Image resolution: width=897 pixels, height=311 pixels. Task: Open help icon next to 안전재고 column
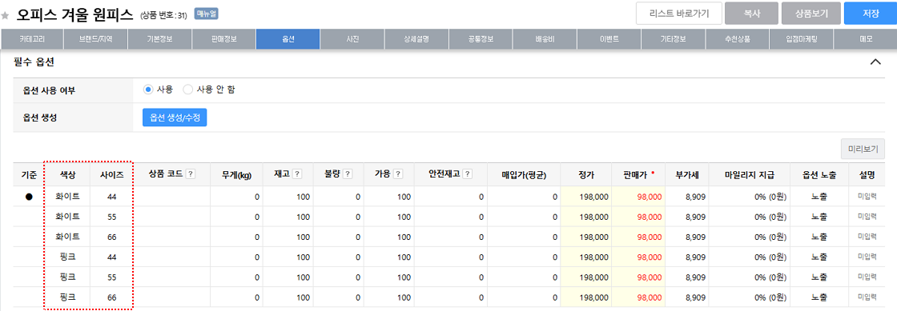pos(468,174)
